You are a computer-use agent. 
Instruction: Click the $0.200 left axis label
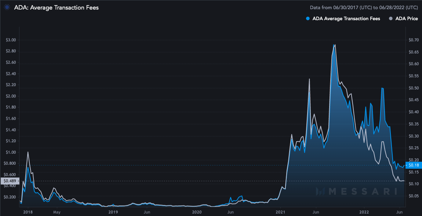tap(10, 197)
